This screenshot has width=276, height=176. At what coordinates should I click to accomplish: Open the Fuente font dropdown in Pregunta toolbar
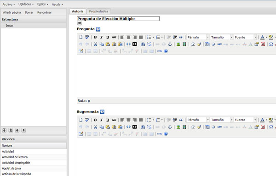[245, 37]
